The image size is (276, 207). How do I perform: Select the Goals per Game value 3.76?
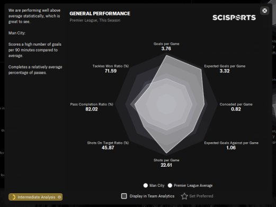pyautogui.click(x=166, y=49)
